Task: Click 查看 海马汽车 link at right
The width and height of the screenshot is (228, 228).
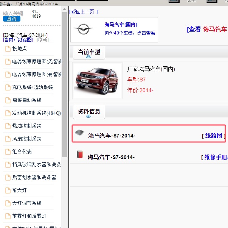Action: coord(207,29)
